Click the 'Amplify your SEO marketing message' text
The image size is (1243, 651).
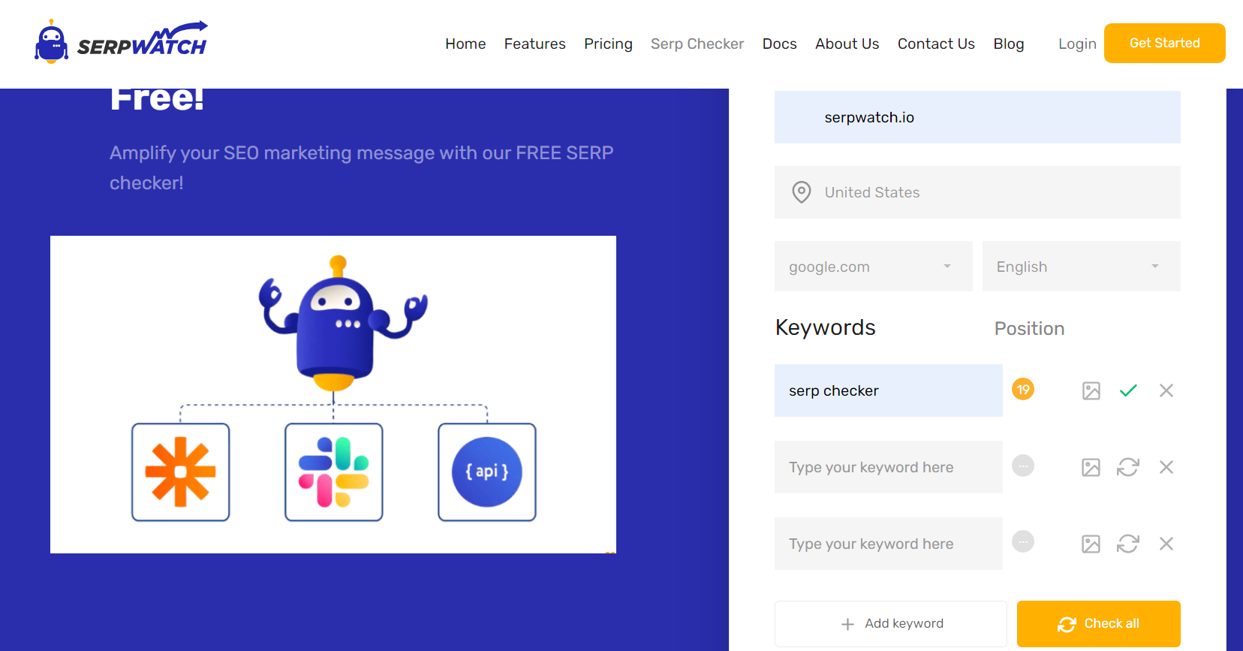362,167
